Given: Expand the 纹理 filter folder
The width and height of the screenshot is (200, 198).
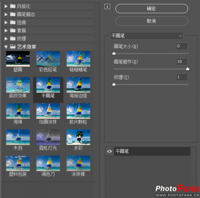Looking at the screenshot, I should coord(6,39).
